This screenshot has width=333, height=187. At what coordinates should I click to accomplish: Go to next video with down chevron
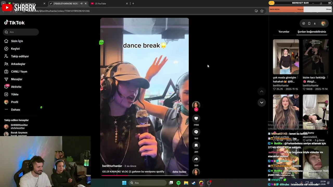262,102
